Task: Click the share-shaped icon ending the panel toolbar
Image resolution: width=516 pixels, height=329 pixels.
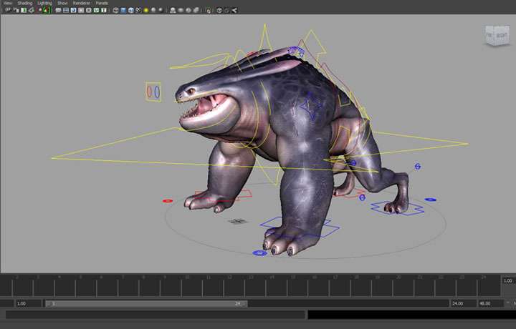Action: click(234, 10)
